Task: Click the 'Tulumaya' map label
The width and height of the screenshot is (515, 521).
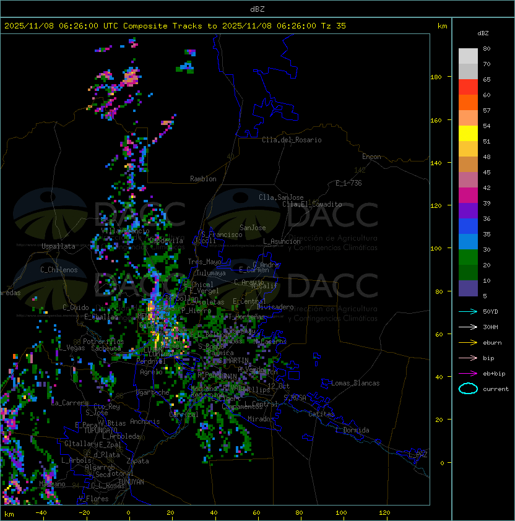Action: coord(211,273)
